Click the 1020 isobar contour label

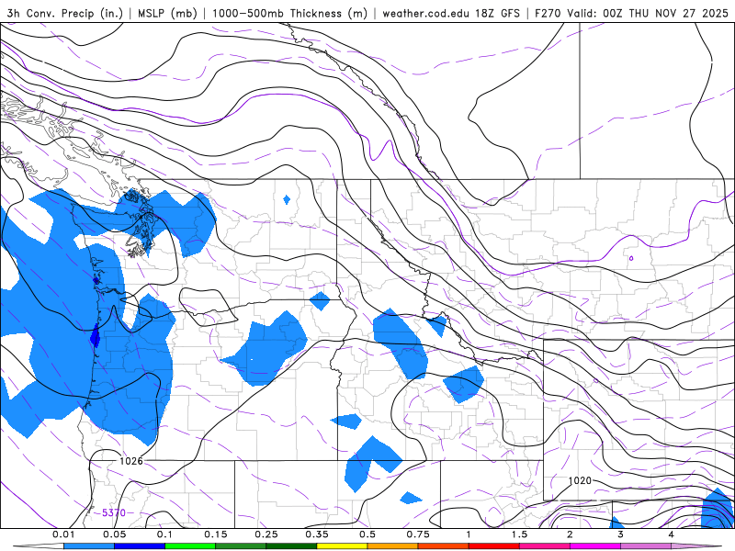click(580, 480)
